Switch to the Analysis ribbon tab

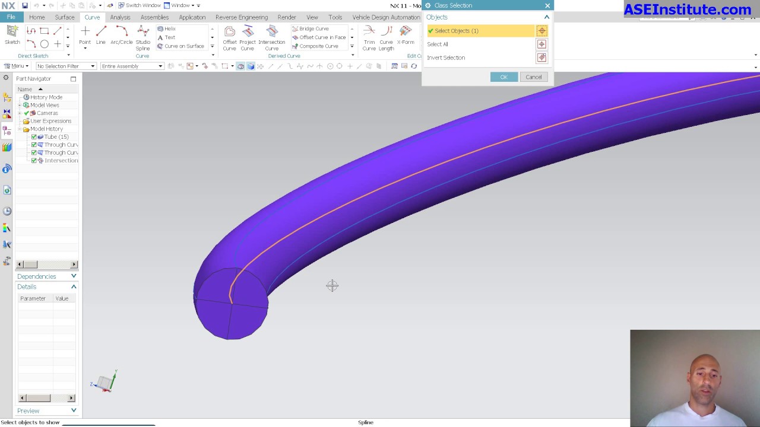(120, 17)
